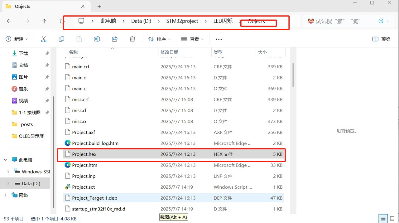Click the Cut scissors icon
Viewport: 399px width, 223px height.
[44, 39]
